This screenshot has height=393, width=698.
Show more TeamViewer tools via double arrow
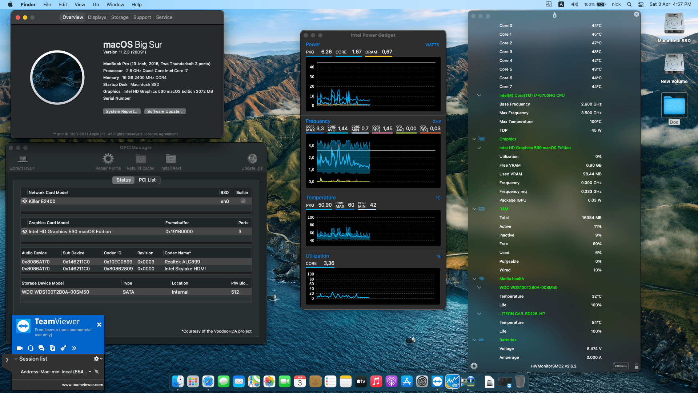[74, 348]
